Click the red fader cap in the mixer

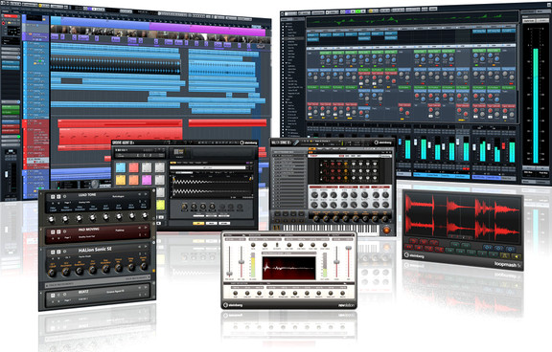click(503, 145)
